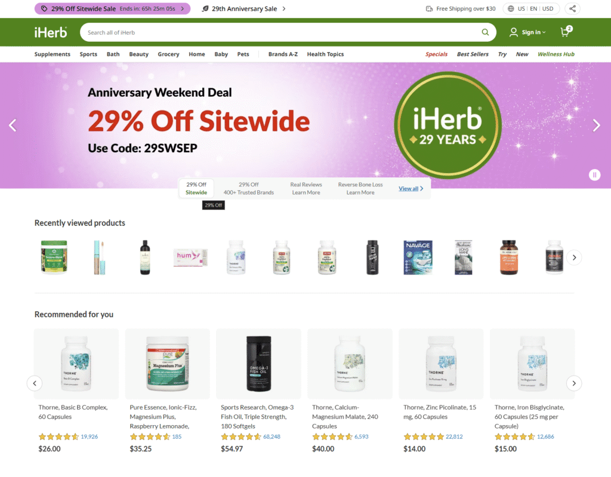
Task: Select the 29% Off 400+ Trusted Brands tab
Action: coord(249,189)
